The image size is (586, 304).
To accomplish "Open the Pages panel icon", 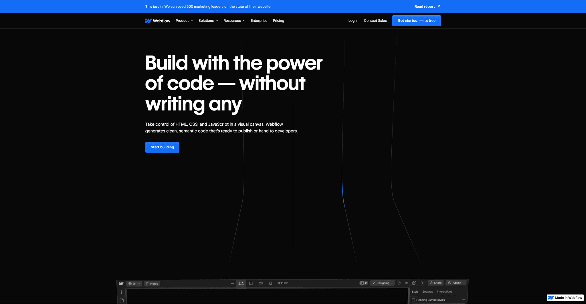I will (122, 300).
